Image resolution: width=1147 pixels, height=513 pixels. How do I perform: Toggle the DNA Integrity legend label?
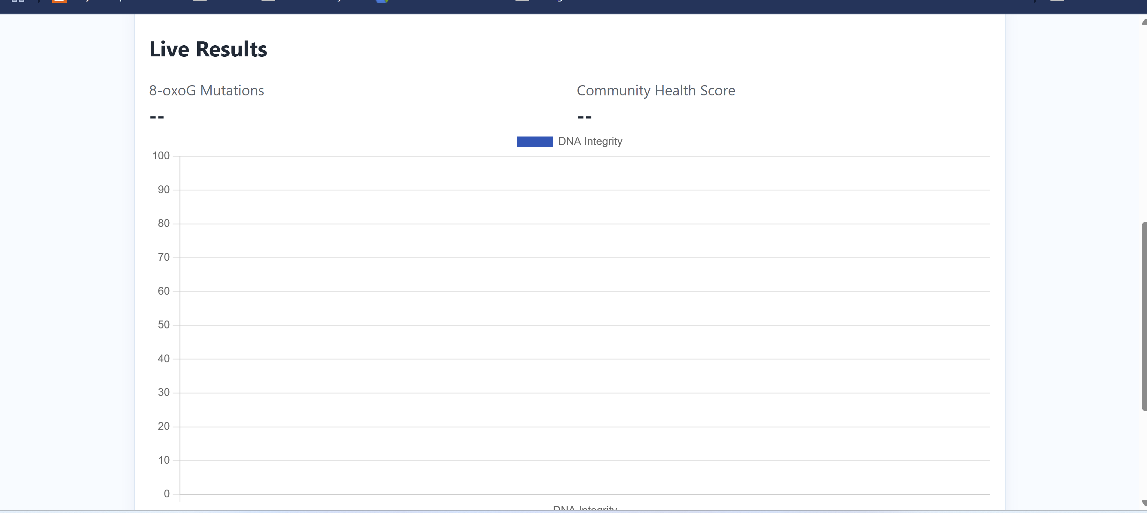pos(590,142)
